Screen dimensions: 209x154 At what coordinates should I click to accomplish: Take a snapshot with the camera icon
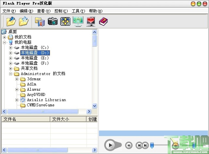tap(53, 21)
